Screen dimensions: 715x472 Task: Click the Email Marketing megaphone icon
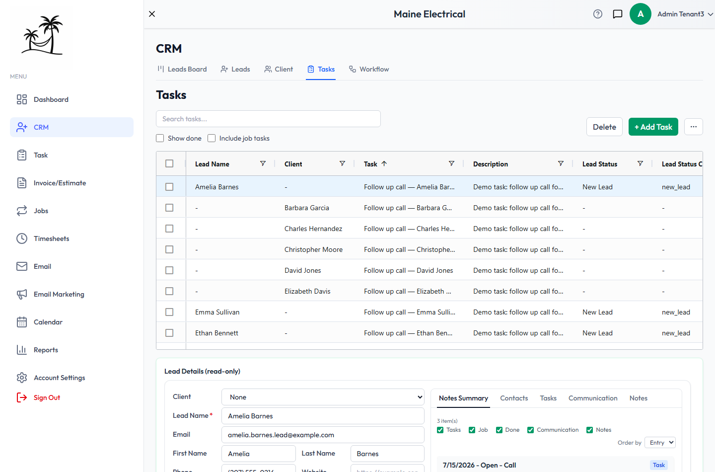coord(22,294)
